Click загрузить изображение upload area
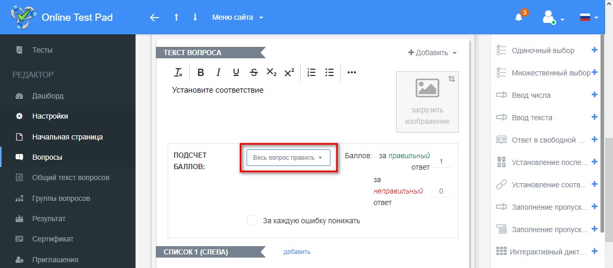 coord(427,102)
